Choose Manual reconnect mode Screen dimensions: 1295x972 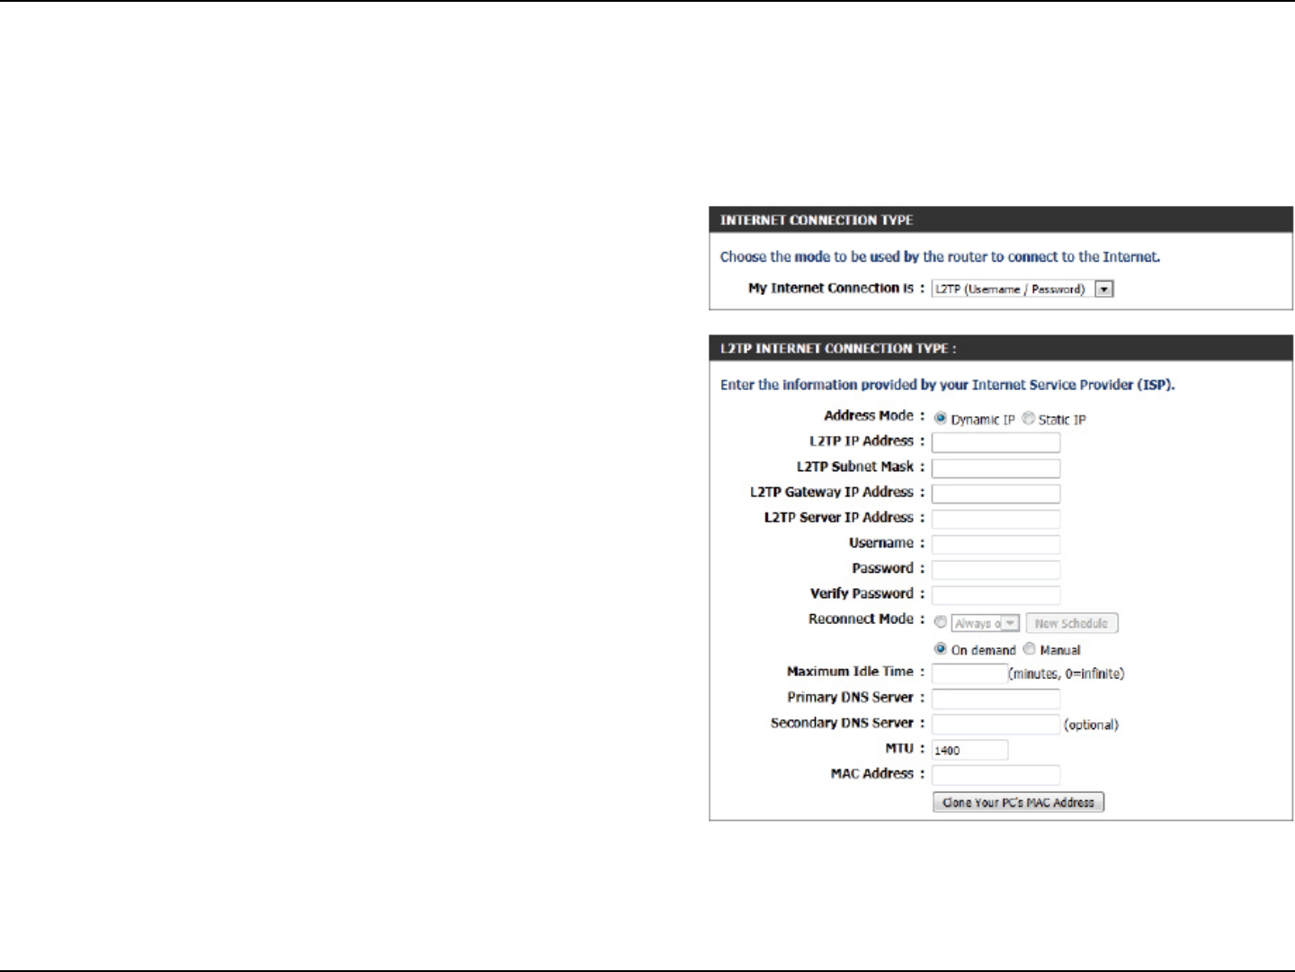(x=1030, y=649)
